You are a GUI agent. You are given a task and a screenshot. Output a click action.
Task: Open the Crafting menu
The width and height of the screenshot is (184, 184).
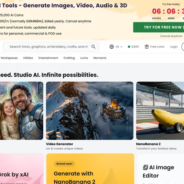pos(69,58)
